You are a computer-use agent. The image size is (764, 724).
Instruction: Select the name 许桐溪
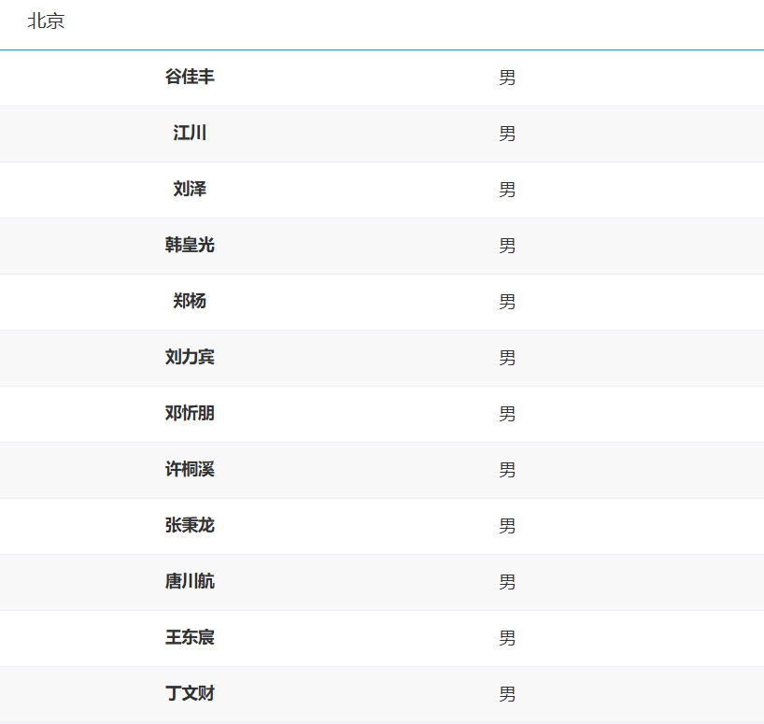(190, 469)
